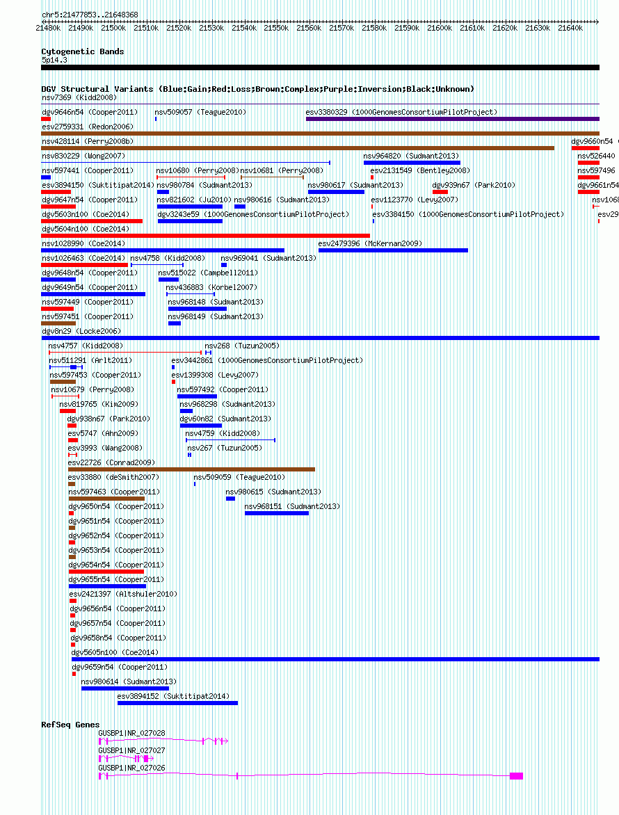Open gene GUSBP1|NR_027027 transcript
The width and height of the screenshot is (619, 815).
pos(131,750)
